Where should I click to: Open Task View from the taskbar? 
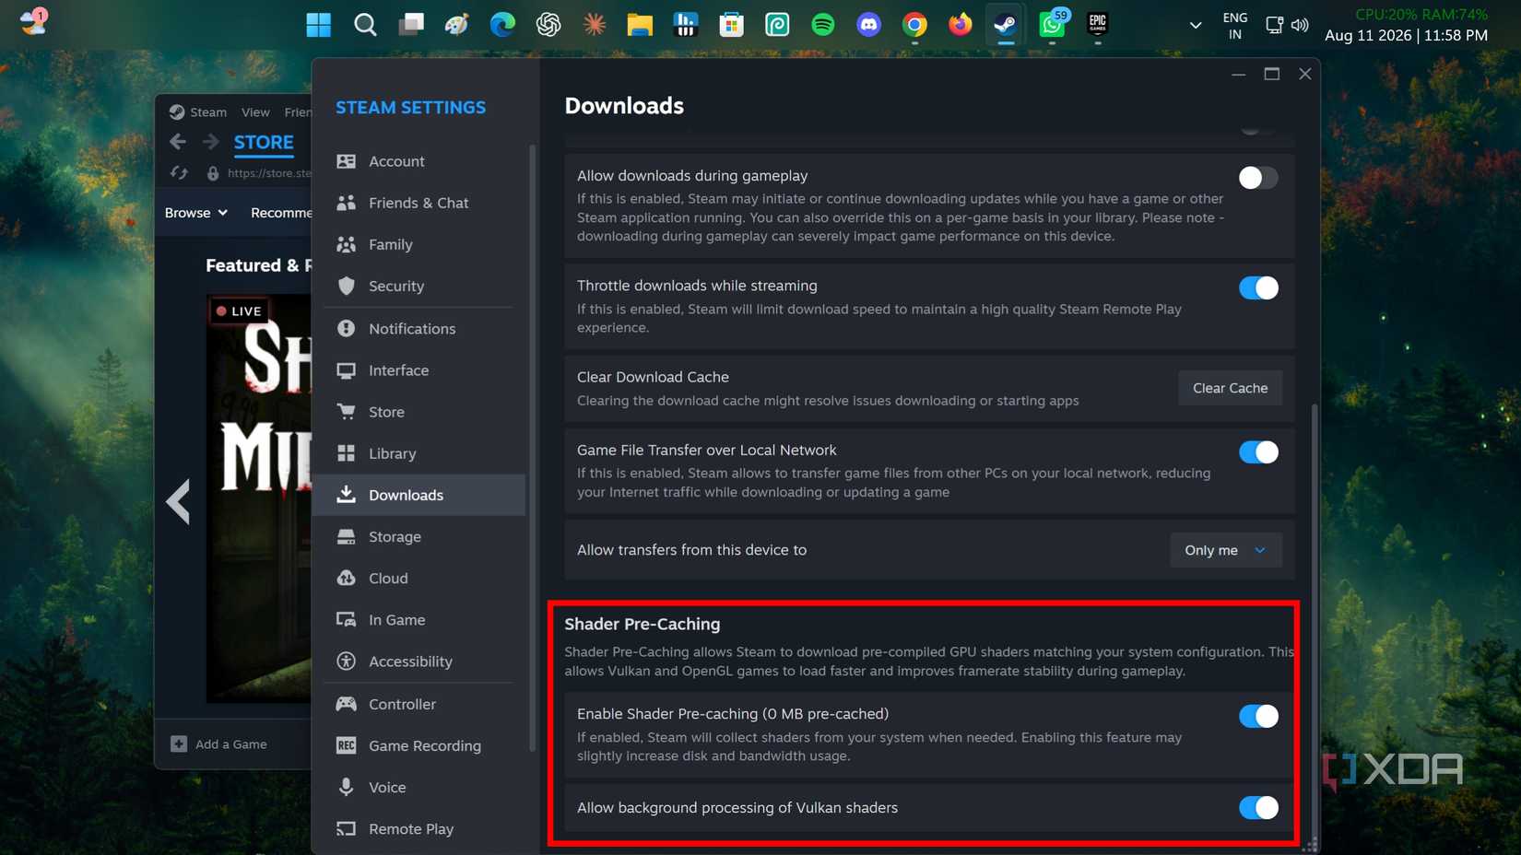coord(411,25)
